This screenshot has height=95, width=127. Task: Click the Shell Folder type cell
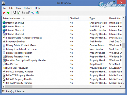[x=96, y=42]
